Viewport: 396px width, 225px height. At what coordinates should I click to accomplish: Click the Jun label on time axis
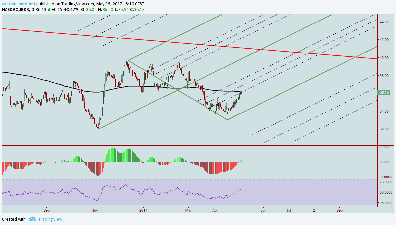tap(263, 211)
